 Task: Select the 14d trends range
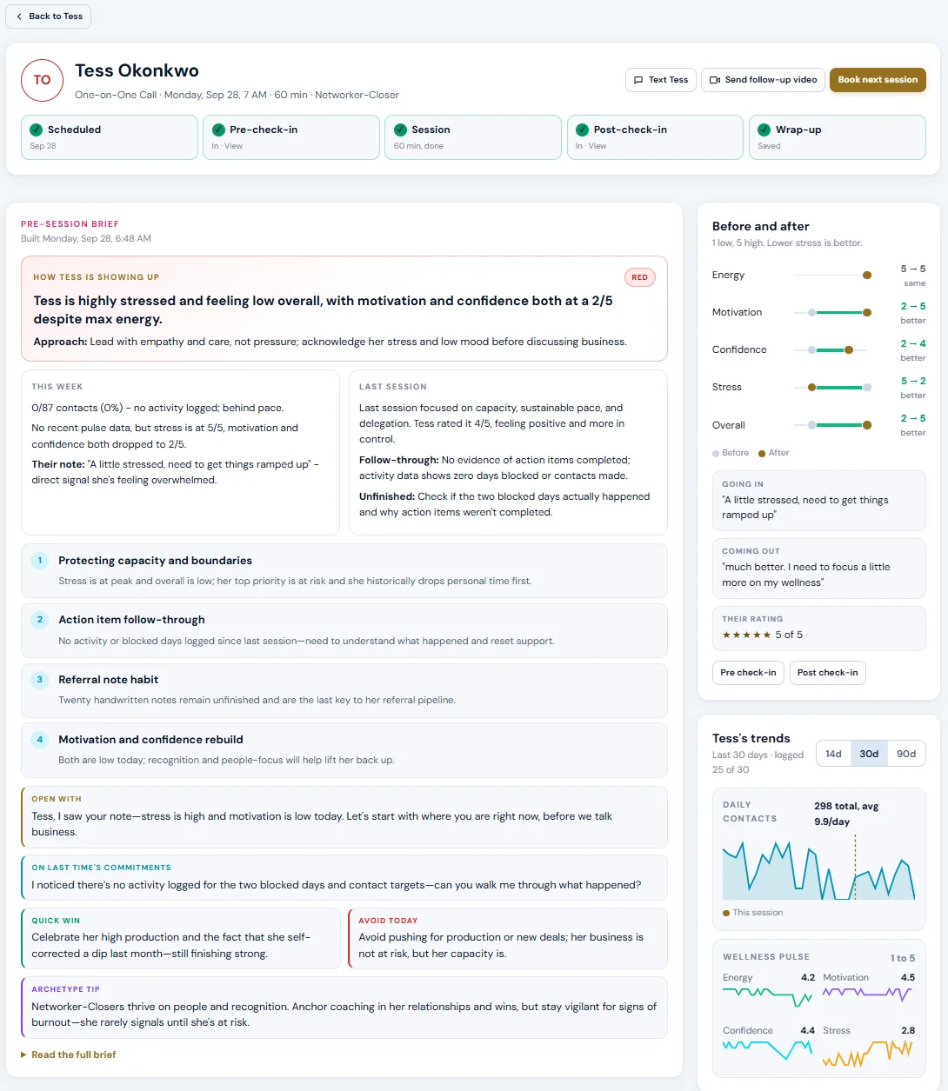[x=833, y=754]
